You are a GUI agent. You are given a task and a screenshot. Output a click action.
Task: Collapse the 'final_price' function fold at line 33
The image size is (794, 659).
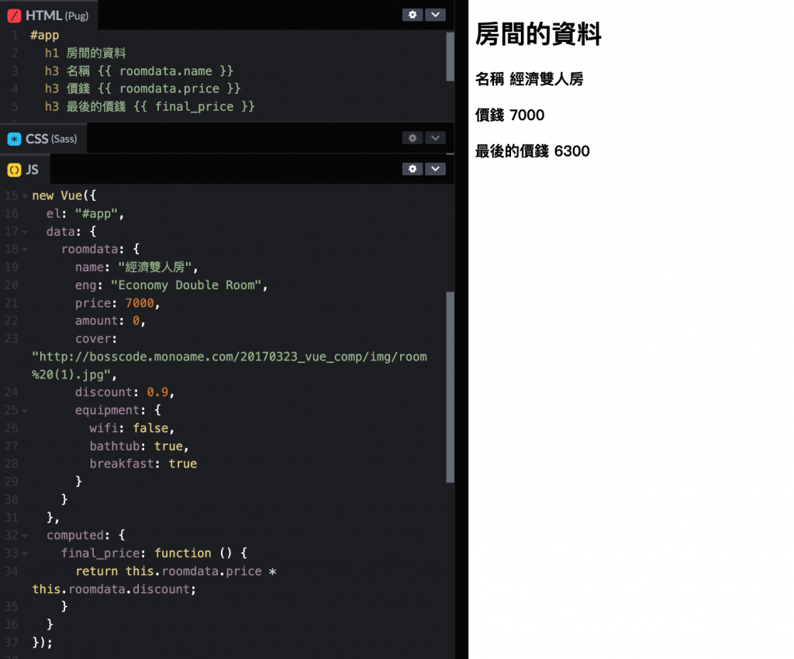[x=24, y=554]
